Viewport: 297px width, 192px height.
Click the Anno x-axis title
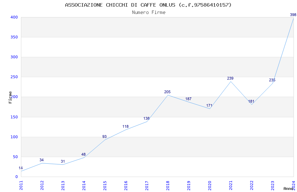tap(288, 189)
